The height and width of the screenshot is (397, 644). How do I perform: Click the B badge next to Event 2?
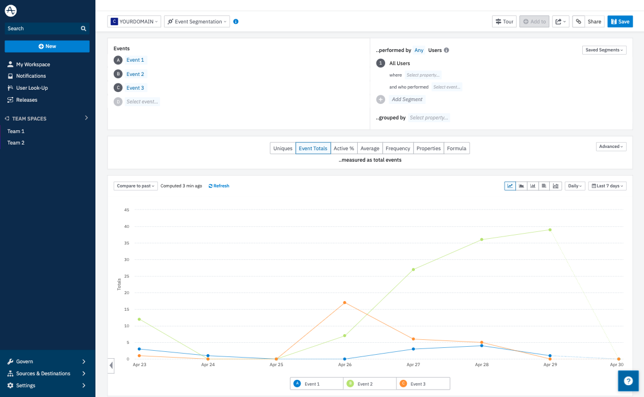click(118, 74)
